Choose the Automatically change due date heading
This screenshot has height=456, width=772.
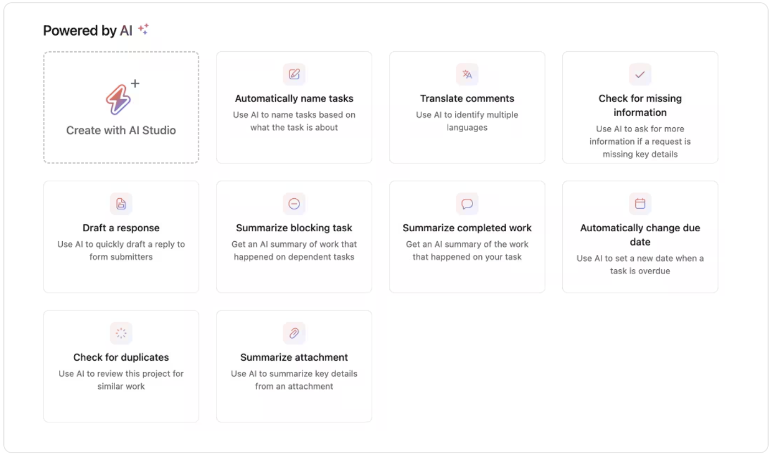click(640, 235)
